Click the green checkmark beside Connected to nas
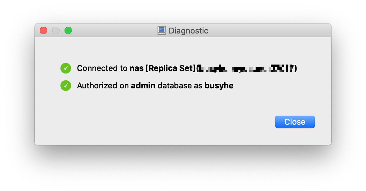This screenshot has height=191, width=366. point(66,68)
